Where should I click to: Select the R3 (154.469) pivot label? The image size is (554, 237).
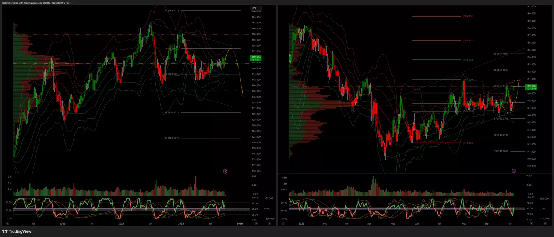click(x=501, y=54)
